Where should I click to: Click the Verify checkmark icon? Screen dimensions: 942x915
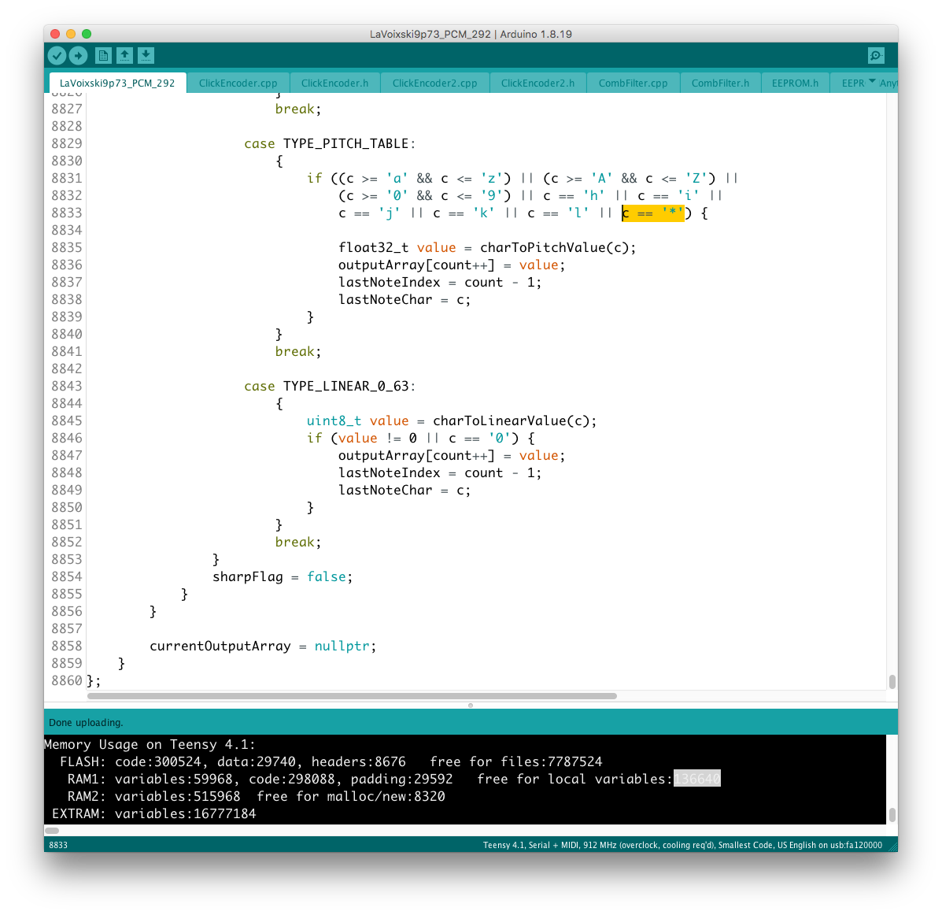[57, 55]
